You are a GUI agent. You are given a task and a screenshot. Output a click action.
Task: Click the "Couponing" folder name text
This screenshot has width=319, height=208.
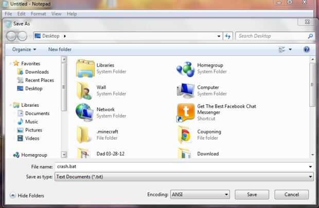(209, 132)
